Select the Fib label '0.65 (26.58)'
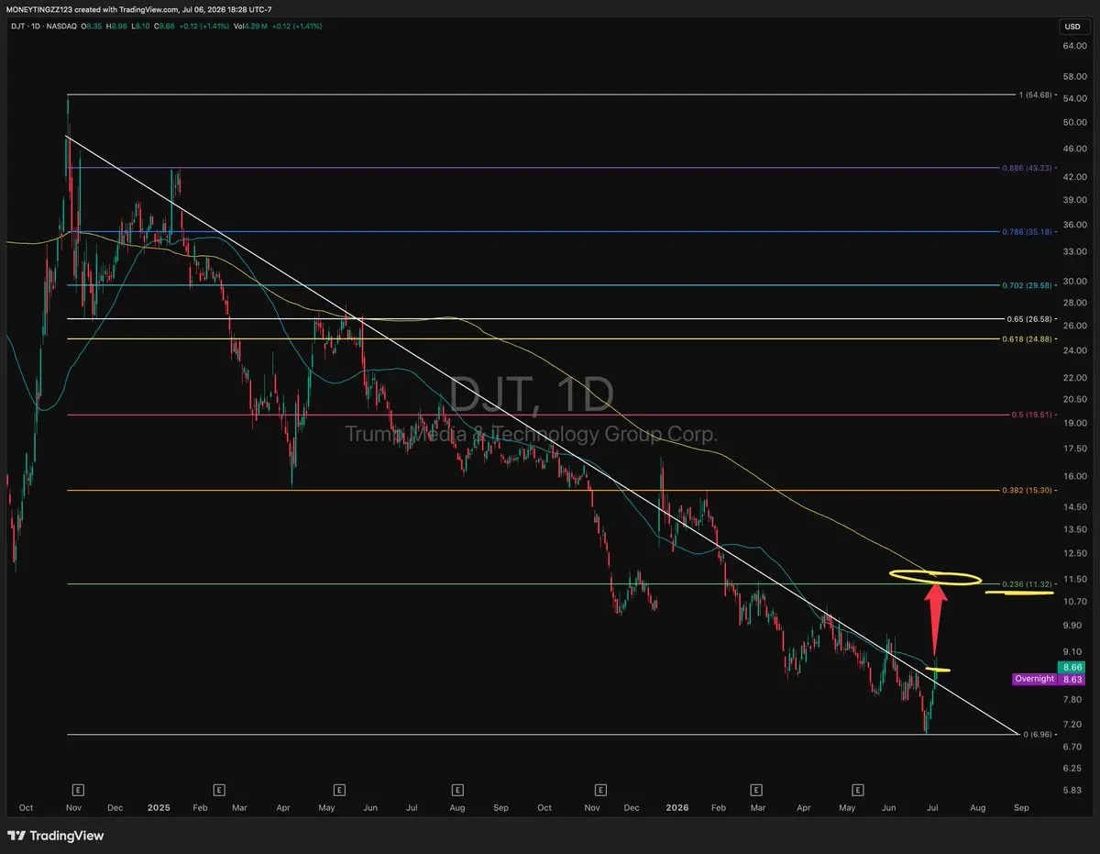Viewport: 1100px width, 854px height. [x=1029, y=318]
